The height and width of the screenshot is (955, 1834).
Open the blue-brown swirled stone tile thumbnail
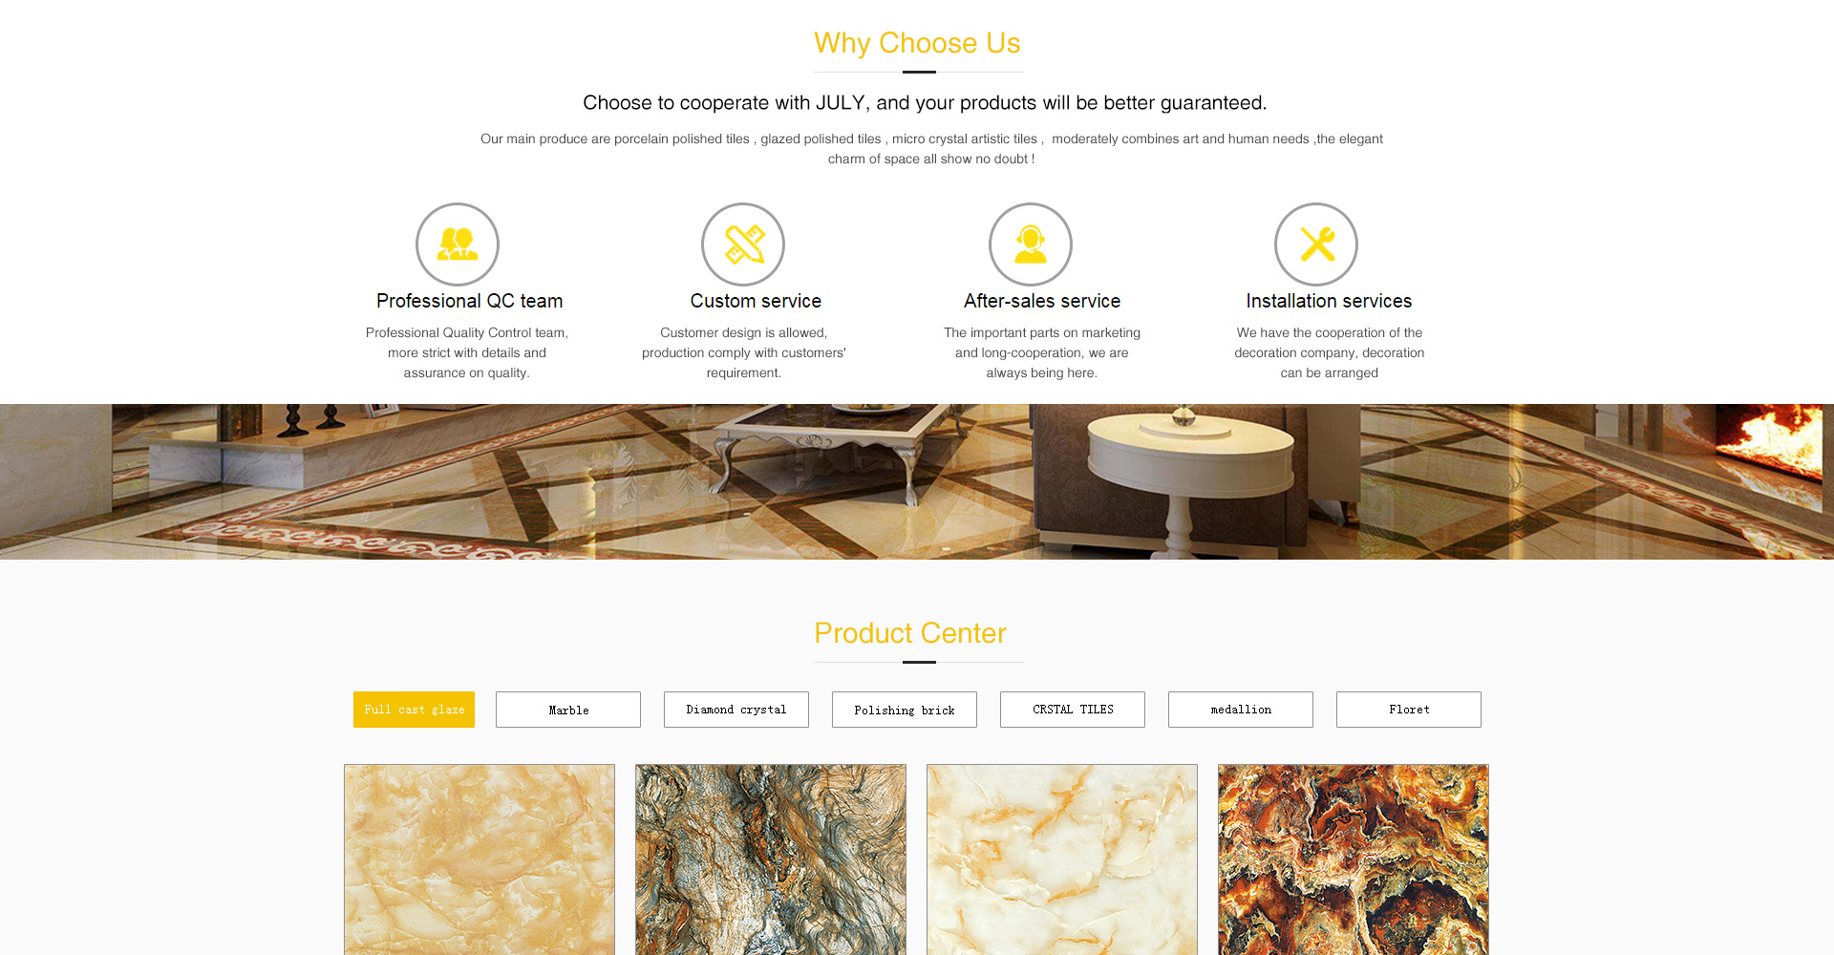tap(771, 859)
